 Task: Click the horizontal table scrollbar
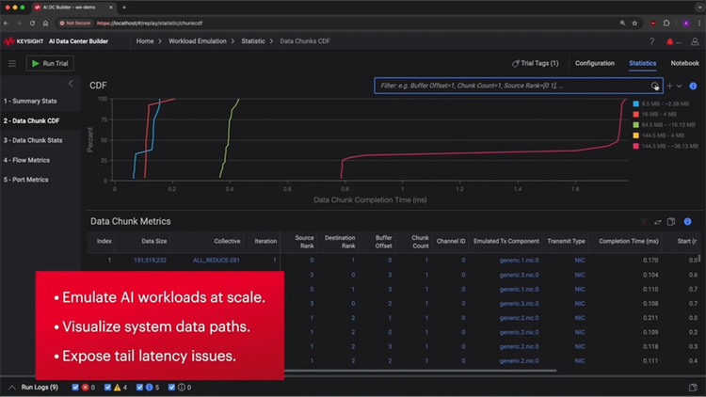pyautogui.click(x=420, y=371)
